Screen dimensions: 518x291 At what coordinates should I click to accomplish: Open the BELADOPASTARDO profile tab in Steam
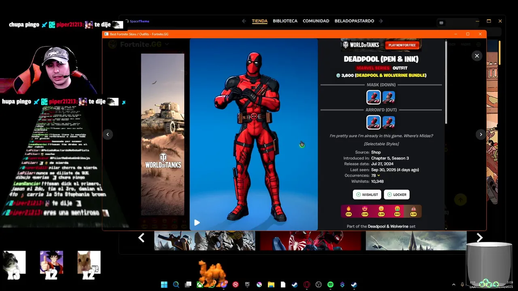tap(354, 21)
